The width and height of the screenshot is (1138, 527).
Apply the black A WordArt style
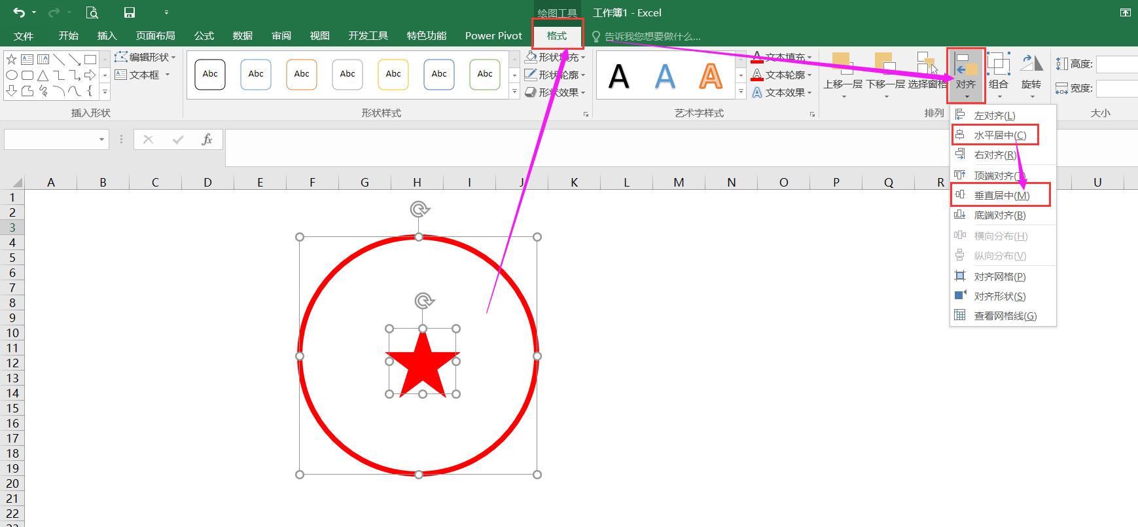pyautogui.click(x=619, y=76)
